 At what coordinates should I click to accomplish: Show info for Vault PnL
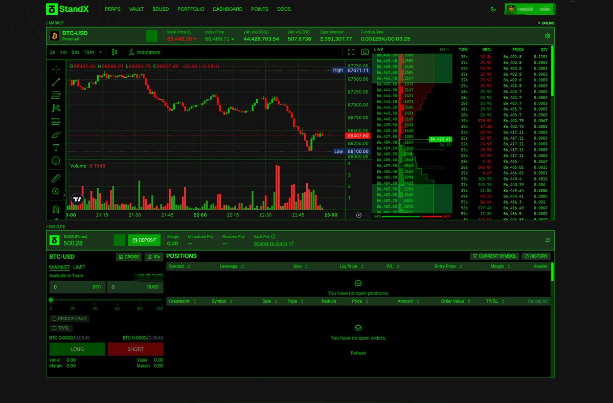coord(273,236)
